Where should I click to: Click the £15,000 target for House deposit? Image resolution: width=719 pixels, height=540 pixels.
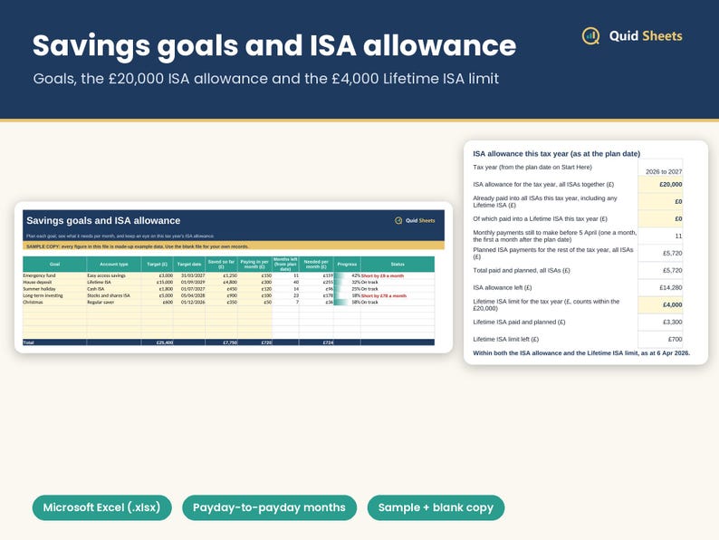(158, 282)
